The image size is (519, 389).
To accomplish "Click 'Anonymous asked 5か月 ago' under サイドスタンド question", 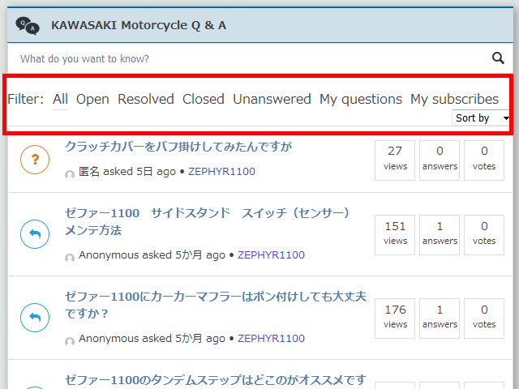I will click(152, 254).
